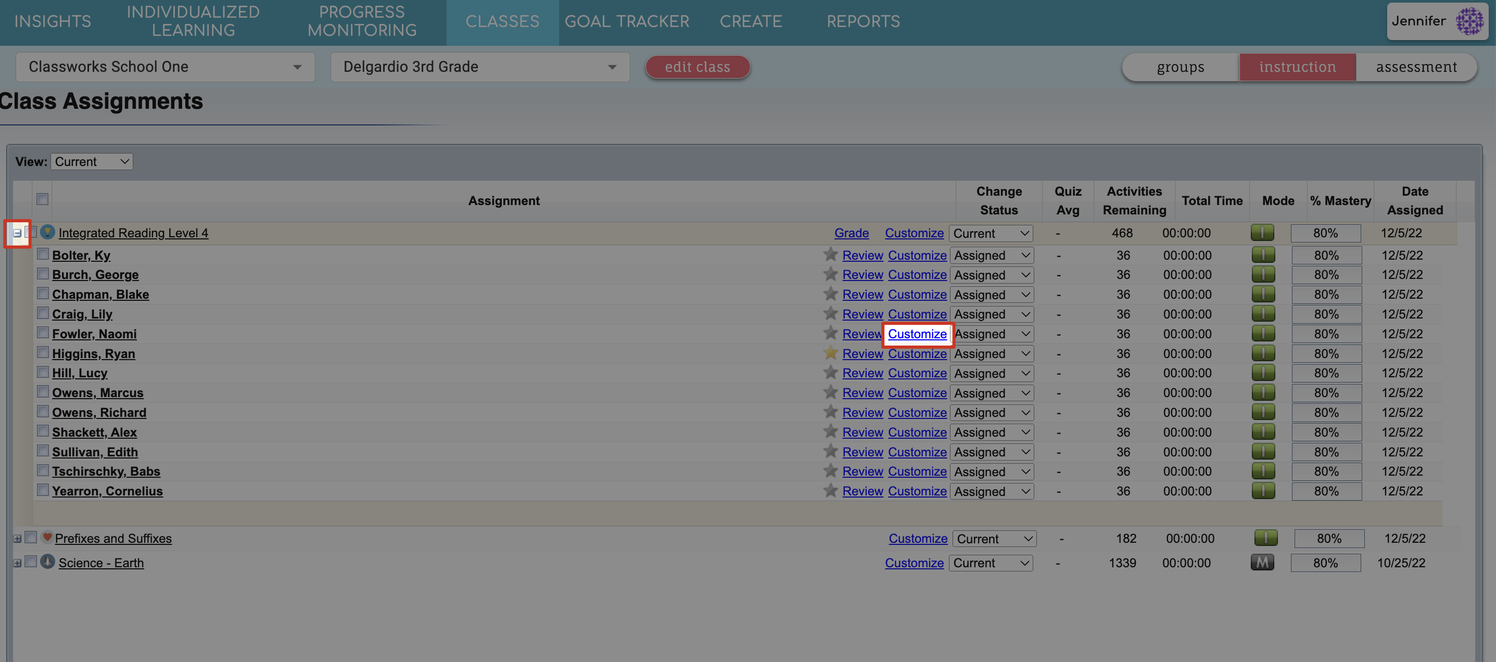Click the edit class button
Viewport: 1496px width, 662px height.
click(698, 67)
